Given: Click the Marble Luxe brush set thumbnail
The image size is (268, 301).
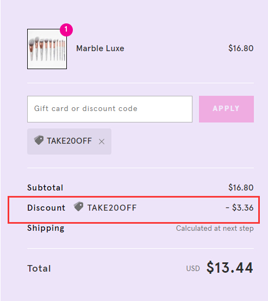Looking at the screenshot, I should pyautogui.click(x=47, y=49).
